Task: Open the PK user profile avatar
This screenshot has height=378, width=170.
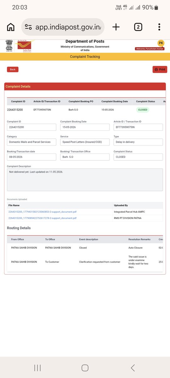Action: coord(161,43)
